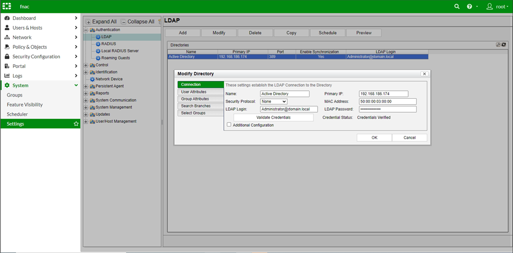Click the search magnifier icon in header
Screen dimensions: 513x253
(x=457, y=6)
